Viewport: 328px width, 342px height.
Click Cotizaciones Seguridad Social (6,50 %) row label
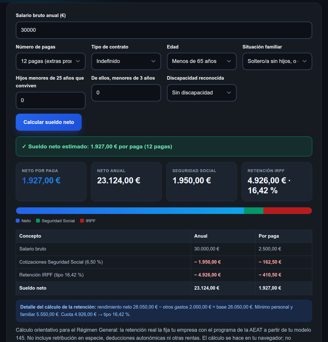pyautogui.click(x=61, y=262)
